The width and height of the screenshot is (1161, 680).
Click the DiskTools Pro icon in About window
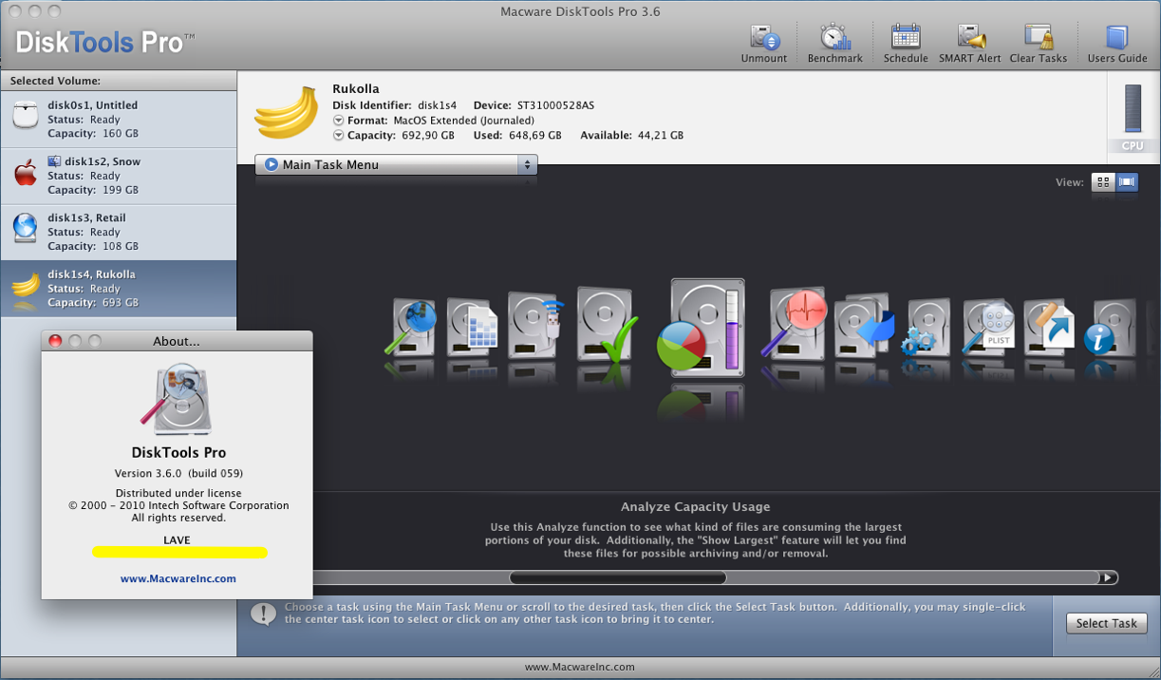pos(177,399)
